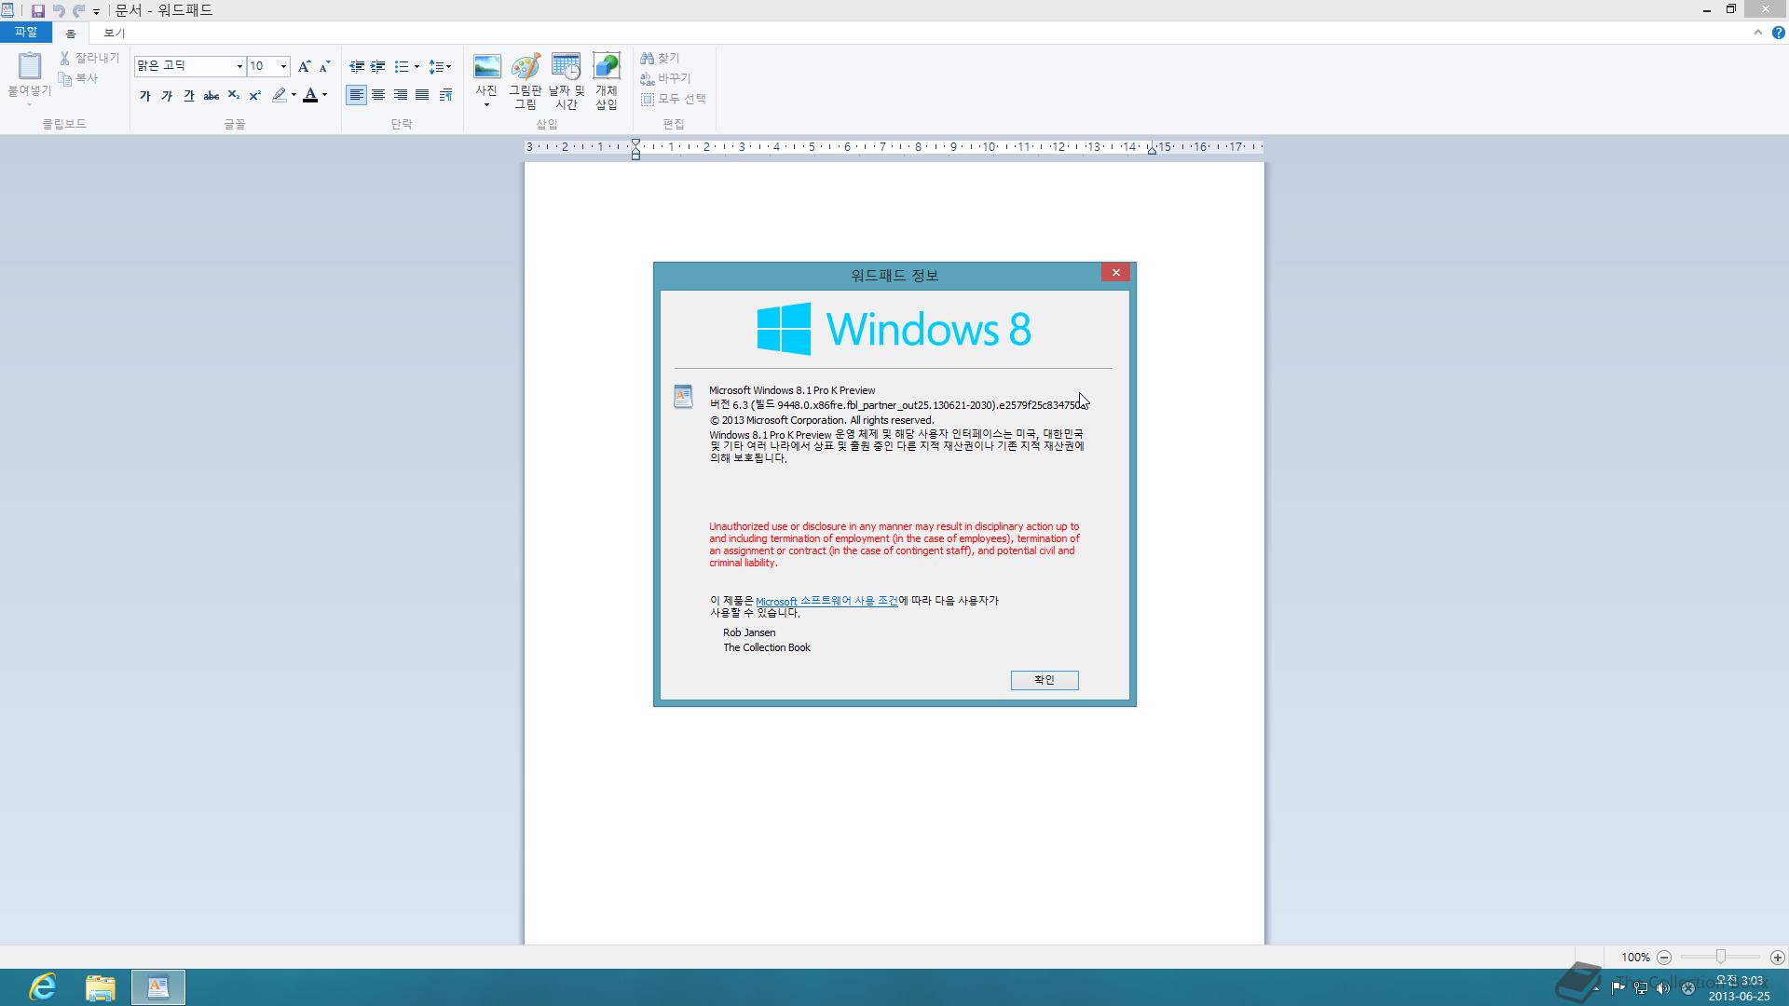Click Replace (바꾸기)

click(x=665, y=78)
